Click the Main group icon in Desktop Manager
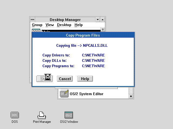 pos(36,30)
